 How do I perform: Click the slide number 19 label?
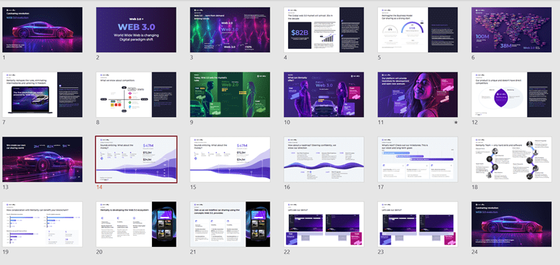click(6, 252)
